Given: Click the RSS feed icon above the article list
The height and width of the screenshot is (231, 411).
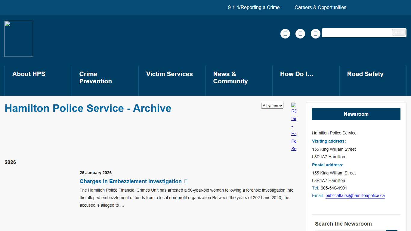Looking at the screenshot, I should 293,106.
